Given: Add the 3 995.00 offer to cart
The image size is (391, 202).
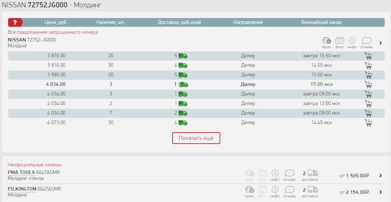Looking at the screenshot, I should click(368, 75).
